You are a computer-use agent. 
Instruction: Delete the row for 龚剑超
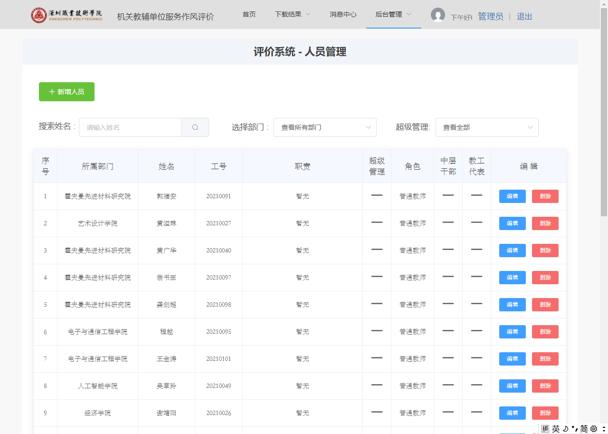[x=545, y=305]
